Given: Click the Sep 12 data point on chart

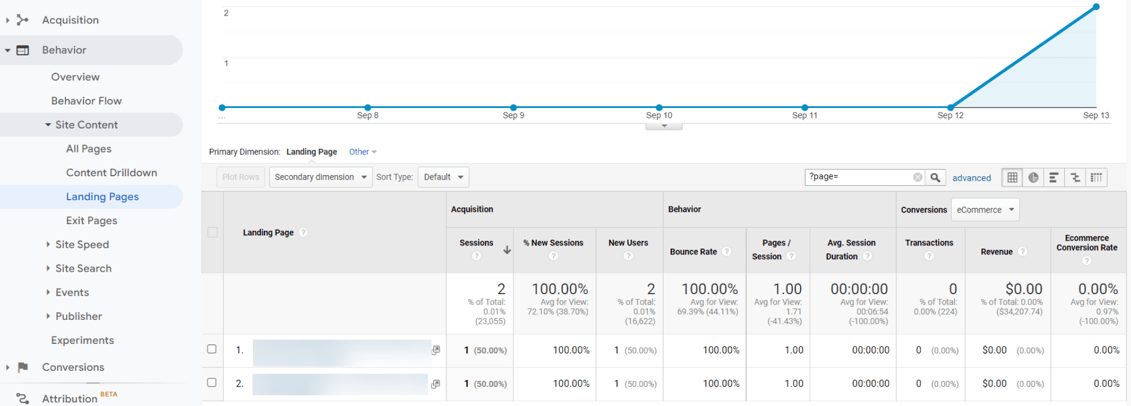Looking at the screenshot, I should pos(951,107).
